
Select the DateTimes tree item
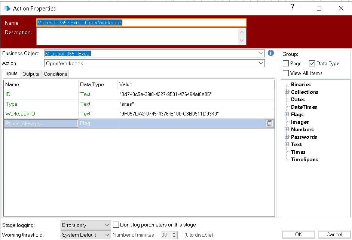coord(304,107)
